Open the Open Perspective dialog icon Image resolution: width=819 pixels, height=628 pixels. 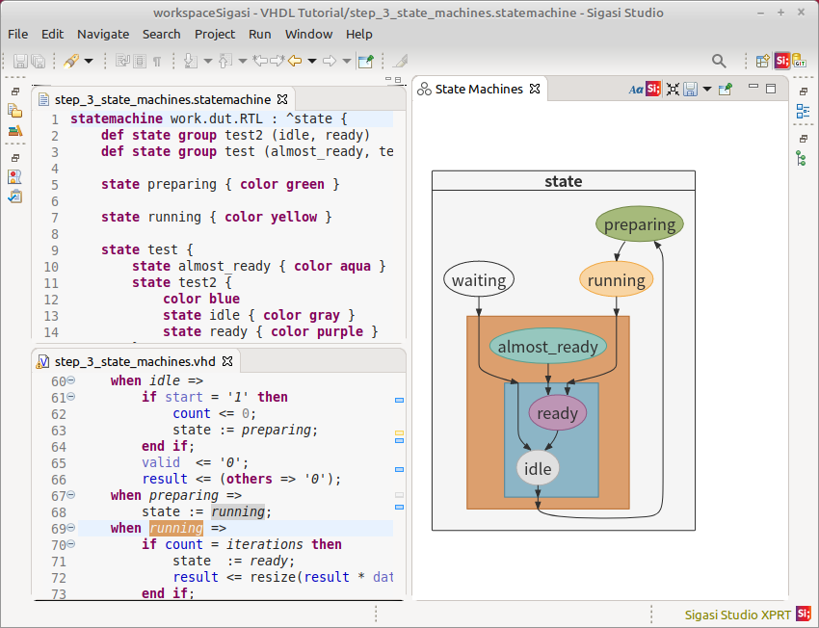click(x=762, y=61)
